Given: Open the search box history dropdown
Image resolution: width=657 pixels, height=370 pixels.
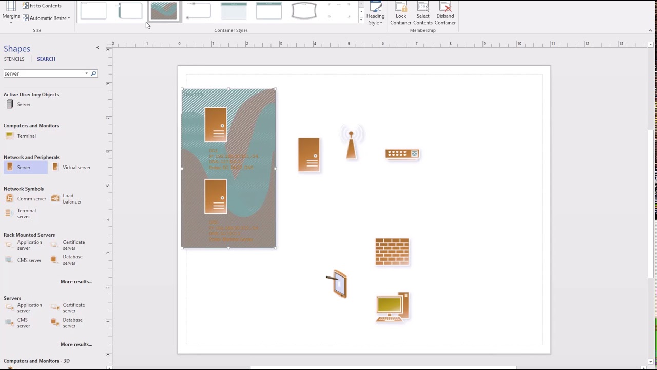Looking at the screenshot, I should tap(86, 73).
